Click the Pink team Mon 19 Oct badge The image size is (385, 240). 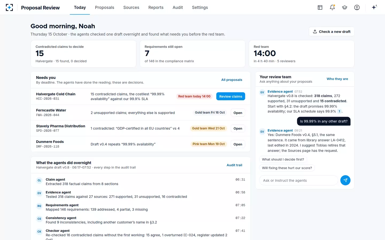click(209, 144)
